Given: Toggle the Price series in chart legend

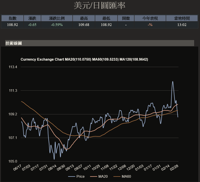Looking at the screenshot, I should pyautogui.click(x=76, y=176).
